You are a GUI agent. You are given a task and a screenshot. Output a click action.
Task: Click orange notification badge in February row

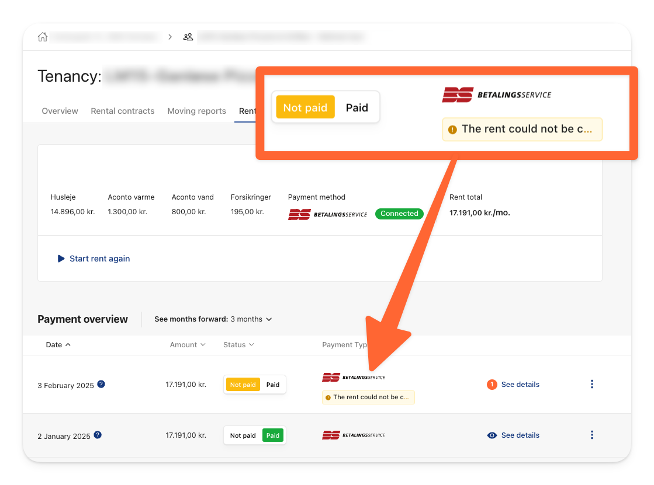pos(492,384)
